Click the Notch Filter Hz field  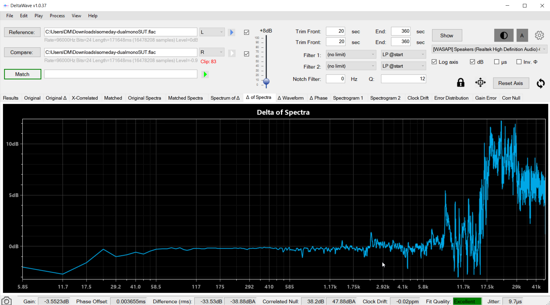[336, 79]
